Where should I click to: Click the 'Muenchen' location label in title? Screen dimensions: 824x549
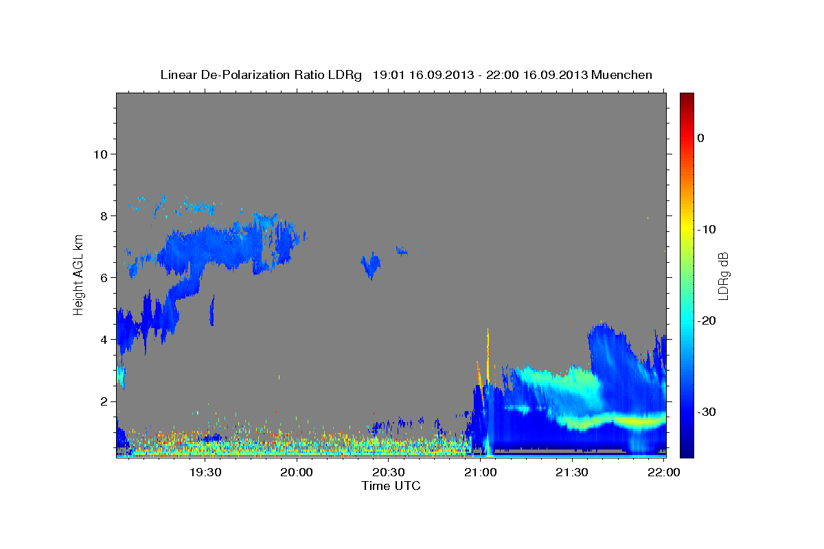tap(622, 75)
